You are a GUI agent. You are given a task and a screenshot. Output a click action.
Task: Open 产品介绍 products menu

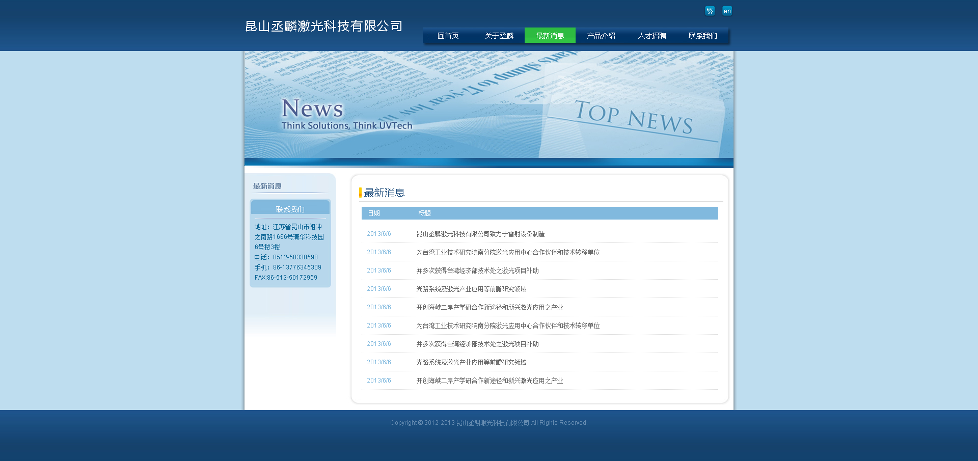601,36
